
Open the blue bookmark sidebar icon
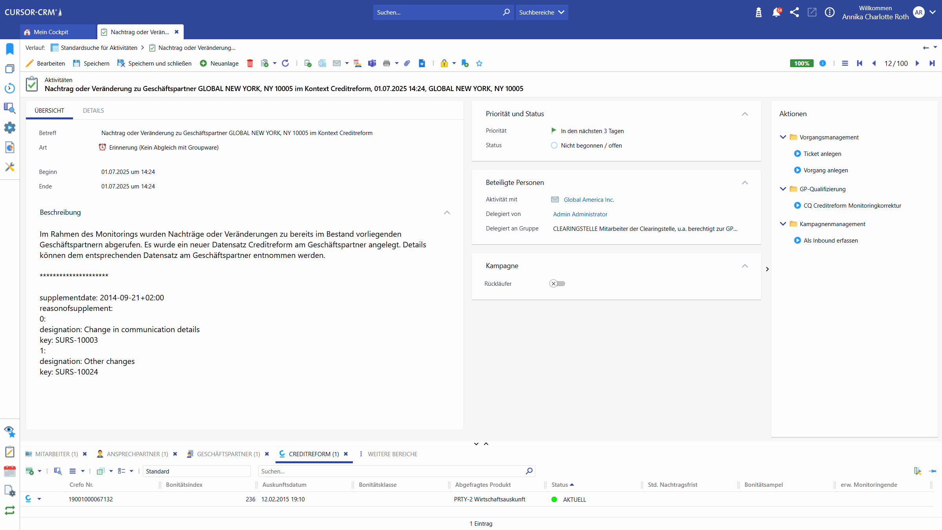(x=10, y=49)
